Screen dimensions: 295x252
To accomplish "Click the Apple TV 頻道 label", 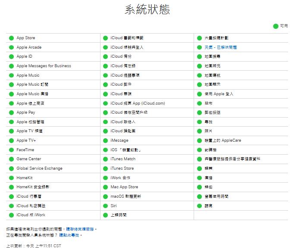I will pos(29,131).
